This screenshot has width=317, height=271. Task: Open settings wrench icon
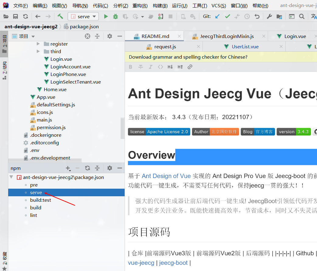(x=269, y=16)
